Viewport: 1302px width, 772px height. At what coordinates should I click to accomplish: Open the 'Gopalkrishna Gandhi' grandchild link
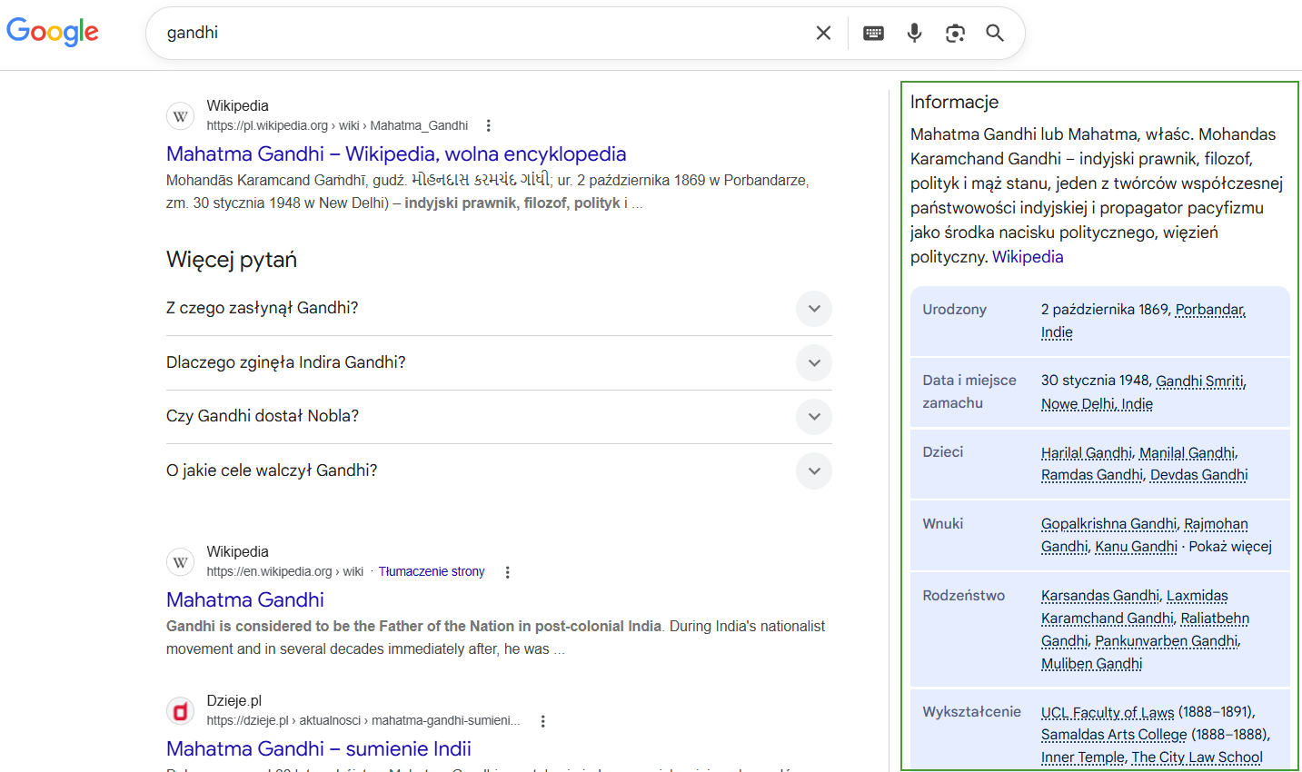point(1108,524)
